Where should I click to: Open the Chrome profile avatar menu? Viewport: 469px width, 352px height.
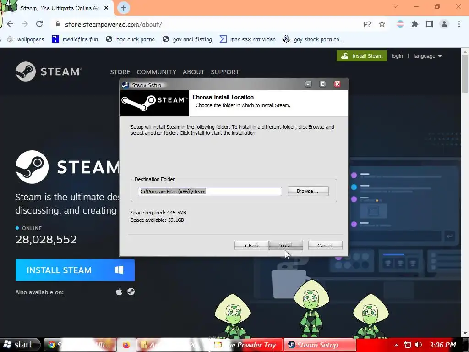pos(444,24)
